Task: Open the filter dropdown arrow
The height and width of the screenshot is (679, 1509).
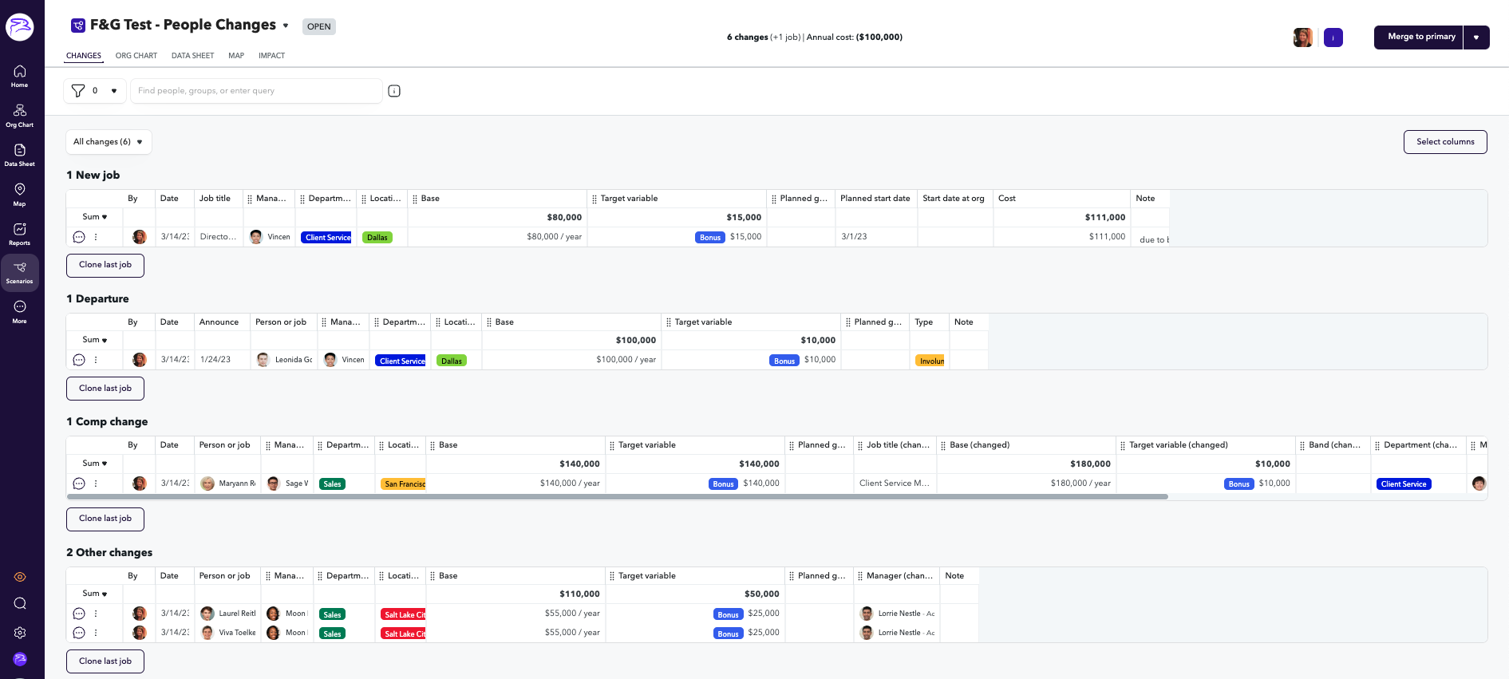Action: 114,91
